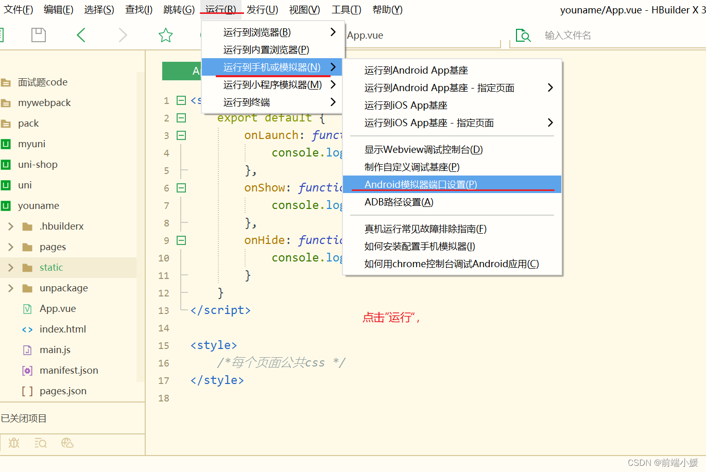Viewport: 706px width, 472px height.
Task: Select 运行到Android App基座
Action: 453,71
